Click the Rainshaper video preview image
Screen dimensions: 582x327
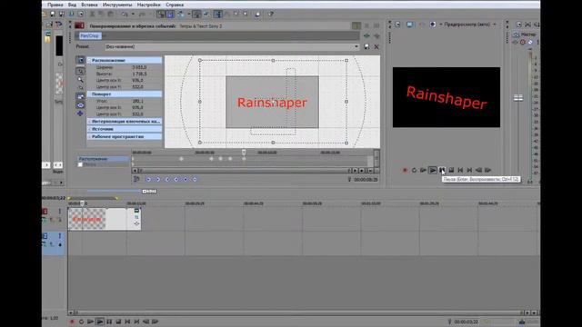point(447,97)
